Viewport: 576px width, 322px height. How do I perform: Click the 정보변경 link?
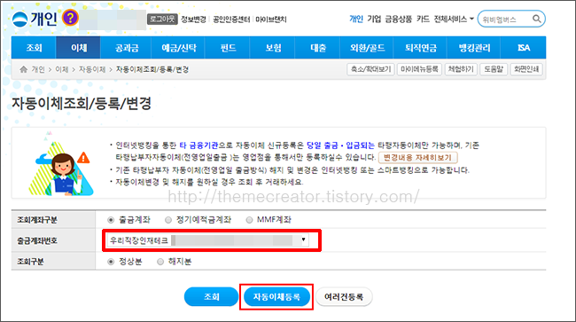coord(193,20)
